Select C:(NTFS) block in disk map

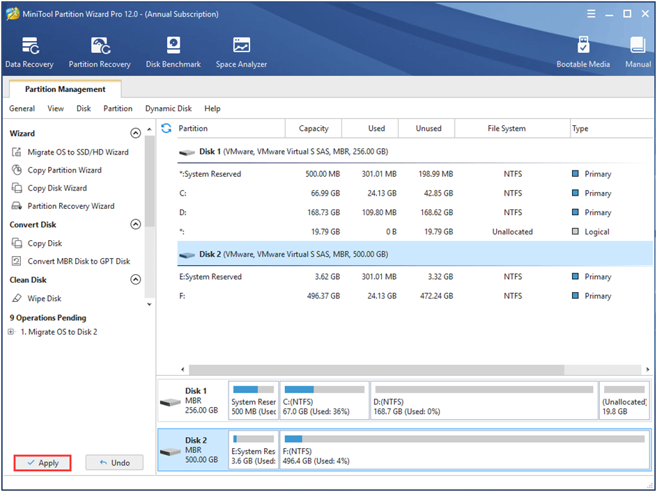coord(324,400)
